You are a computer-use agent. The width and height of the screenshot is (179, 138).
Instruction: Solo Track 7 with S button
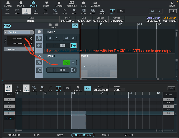(x=57, y=38)
